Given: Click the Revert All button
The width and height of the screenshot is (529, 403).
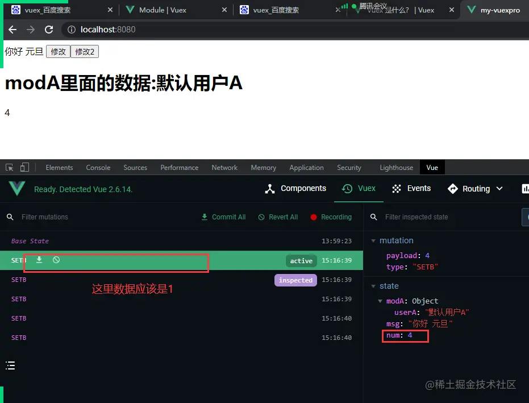Looking at the screenshot, I should click(278, 217).
